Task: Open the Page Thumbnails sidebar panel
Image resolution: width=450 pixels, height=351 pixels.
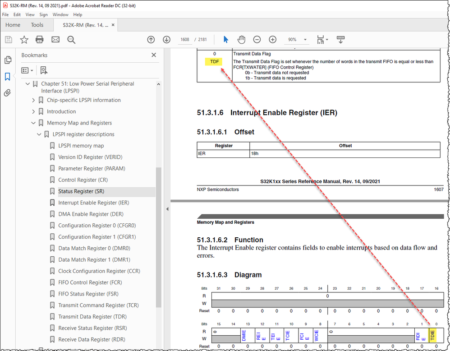Action: coord(8,60)
